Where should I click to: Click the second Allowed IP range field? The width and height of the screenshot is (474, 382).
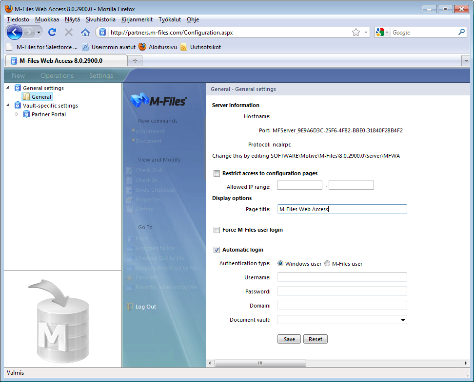[351, 185]
